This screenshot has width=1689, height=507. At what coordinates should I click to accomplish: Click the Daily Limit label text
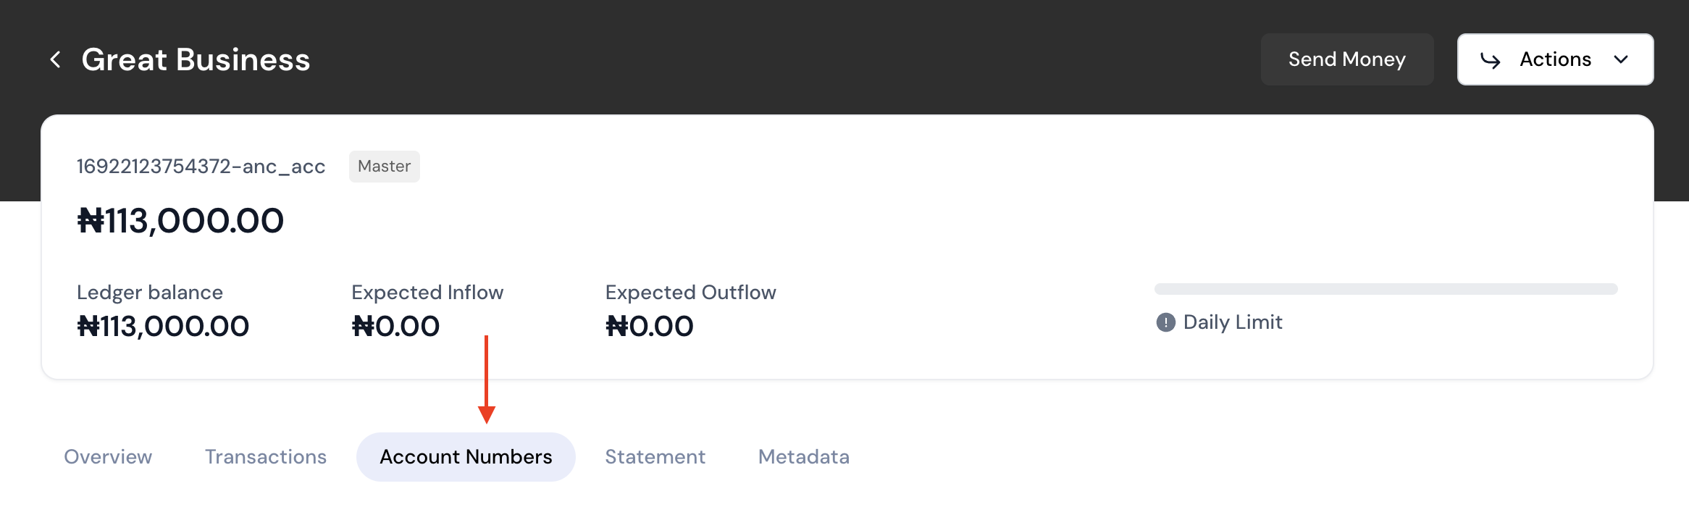1233,322
